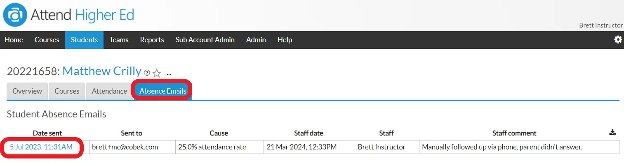
Task: Switch to the student's Courses tab
Action: pyautogui.click(x=67, y=91)
